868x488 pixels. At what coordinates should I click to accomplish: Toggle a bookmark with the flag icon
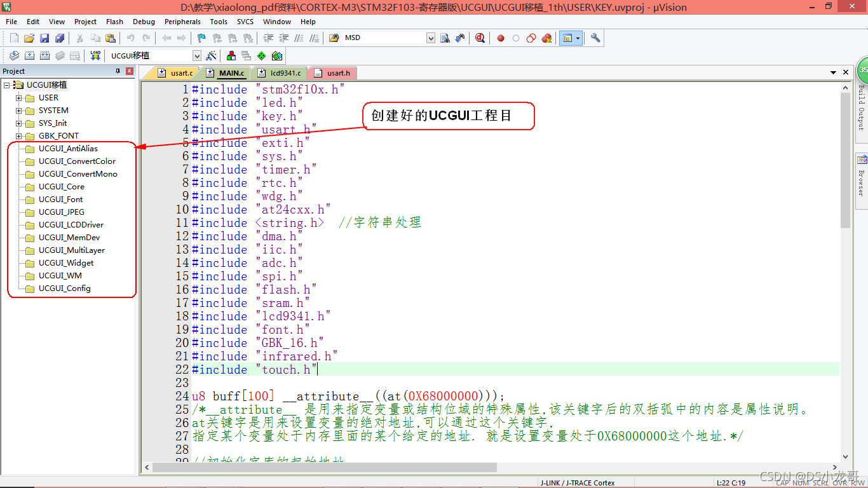point(201,37)
